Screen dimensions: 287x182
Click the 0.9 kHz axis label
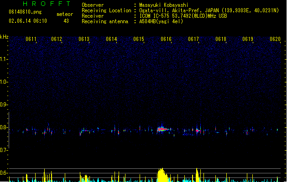(x=4, y=105)
